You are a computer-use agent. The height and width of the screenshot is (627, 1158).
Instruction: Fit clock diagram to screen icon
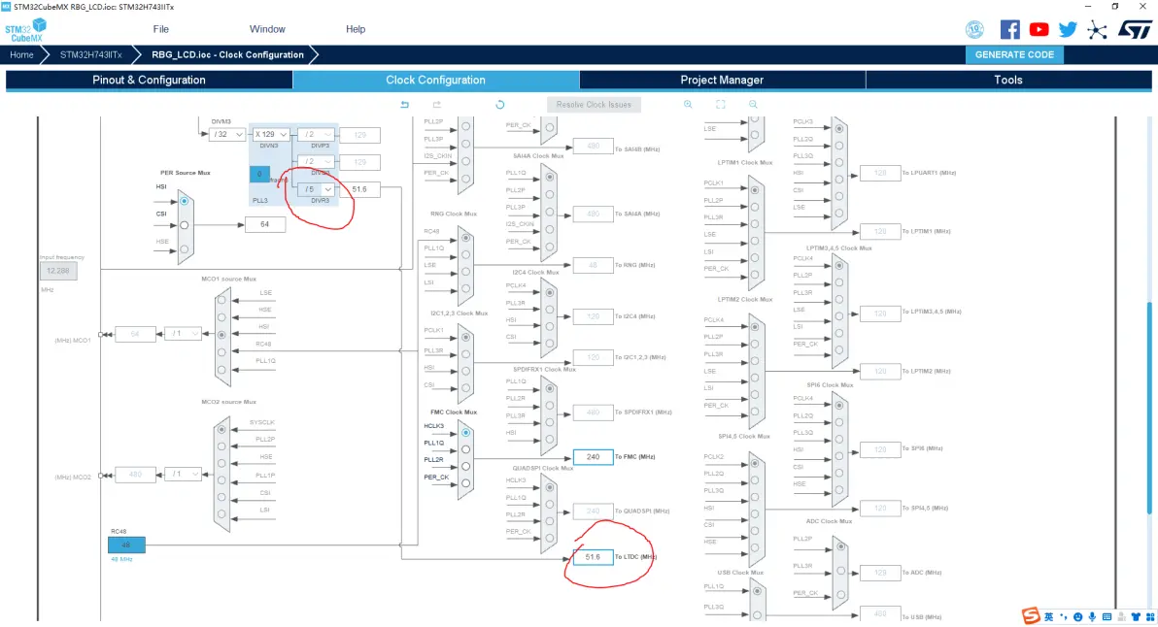click(721, 105)
